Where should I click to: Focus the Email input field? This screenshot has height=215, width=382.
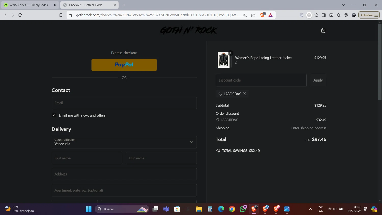click(124, 103)
